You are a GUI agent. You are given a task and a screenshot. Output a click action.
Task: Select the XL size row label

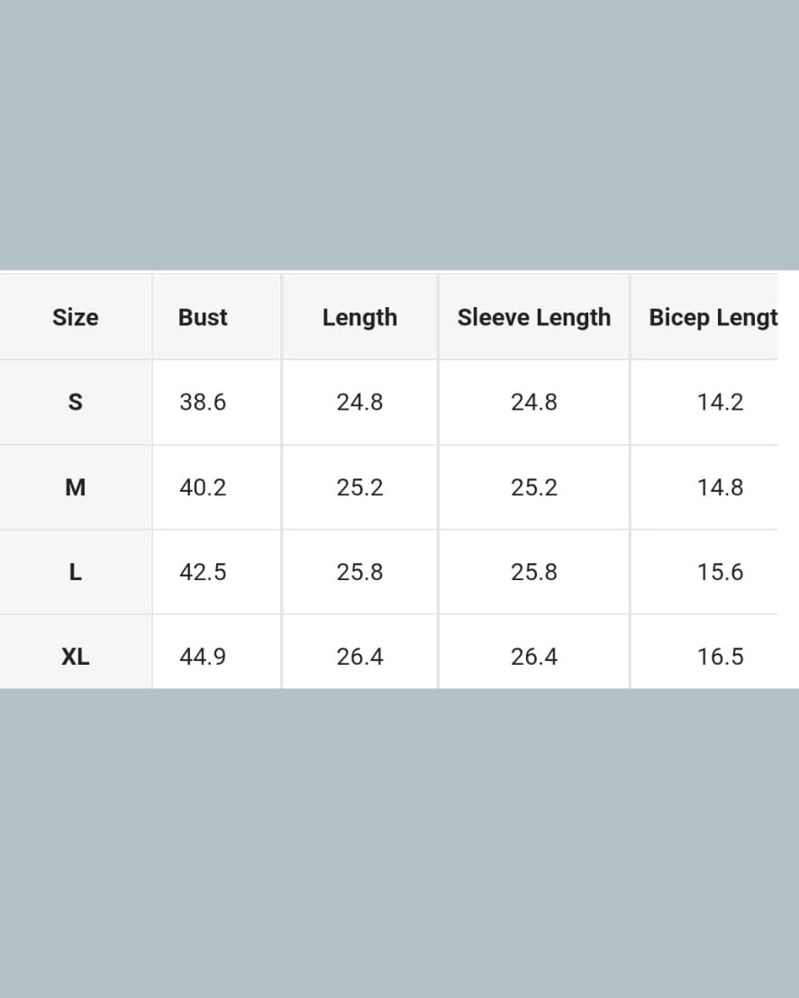(75, 657)
